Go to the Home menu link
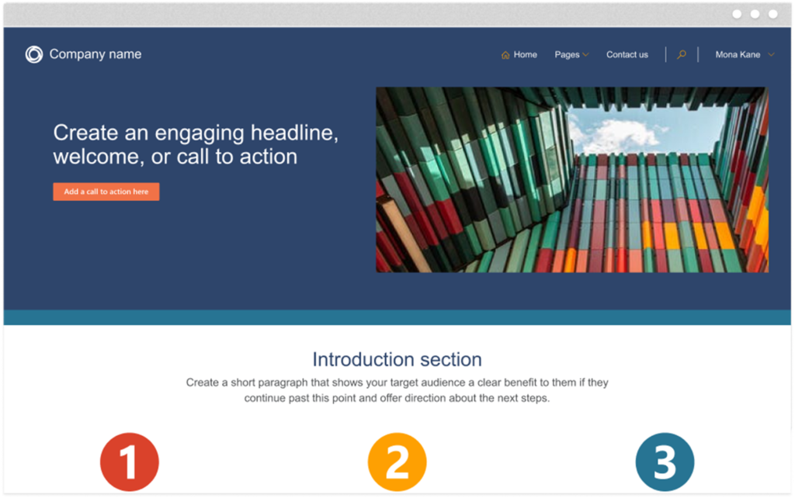The image size is (795, 498). [525, 55]
